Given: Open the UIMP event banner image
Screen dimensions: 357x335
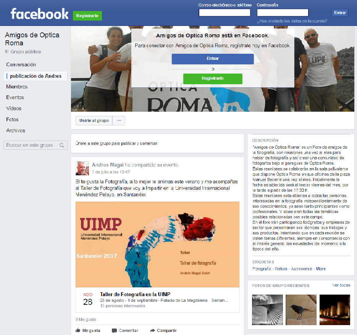Looking at the screenshot, I should click(x=158, y=244).
